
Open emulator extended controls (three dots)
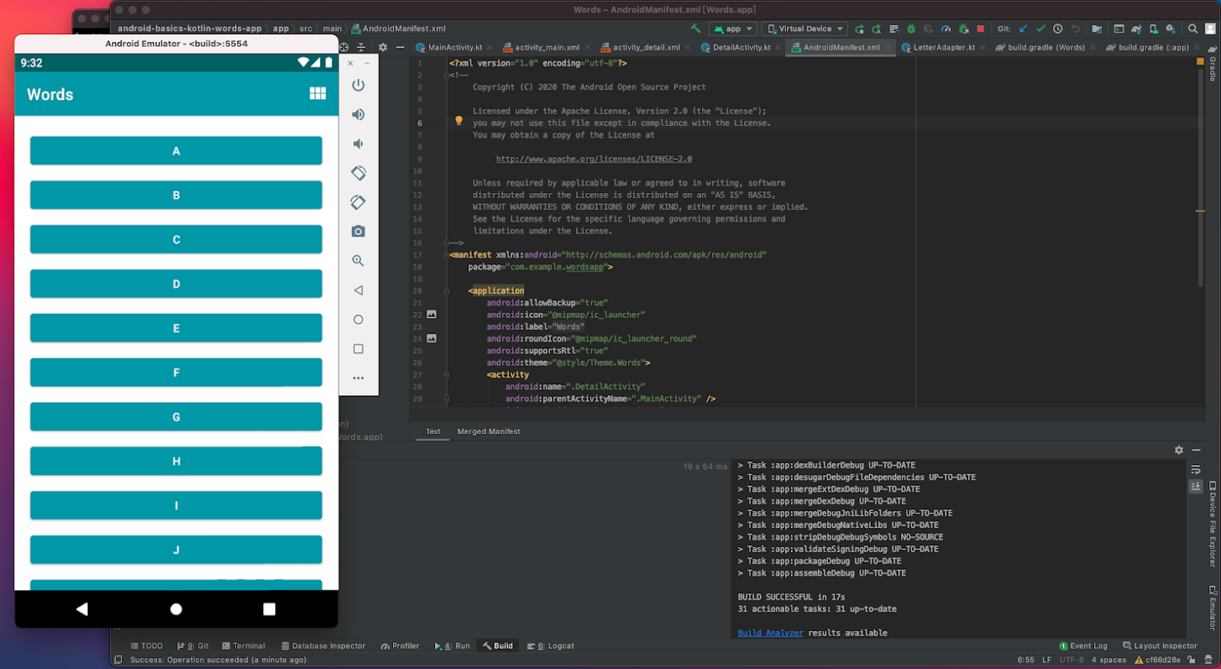pos(358,378)
